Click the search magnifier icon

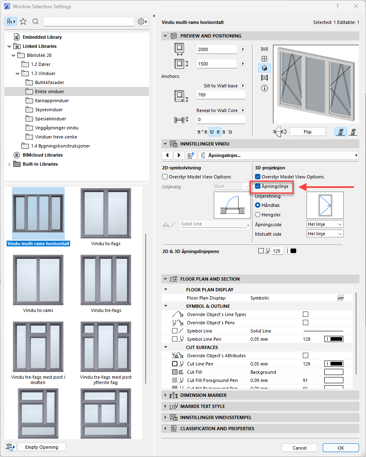pyautogui.click(x=35, y=21)
